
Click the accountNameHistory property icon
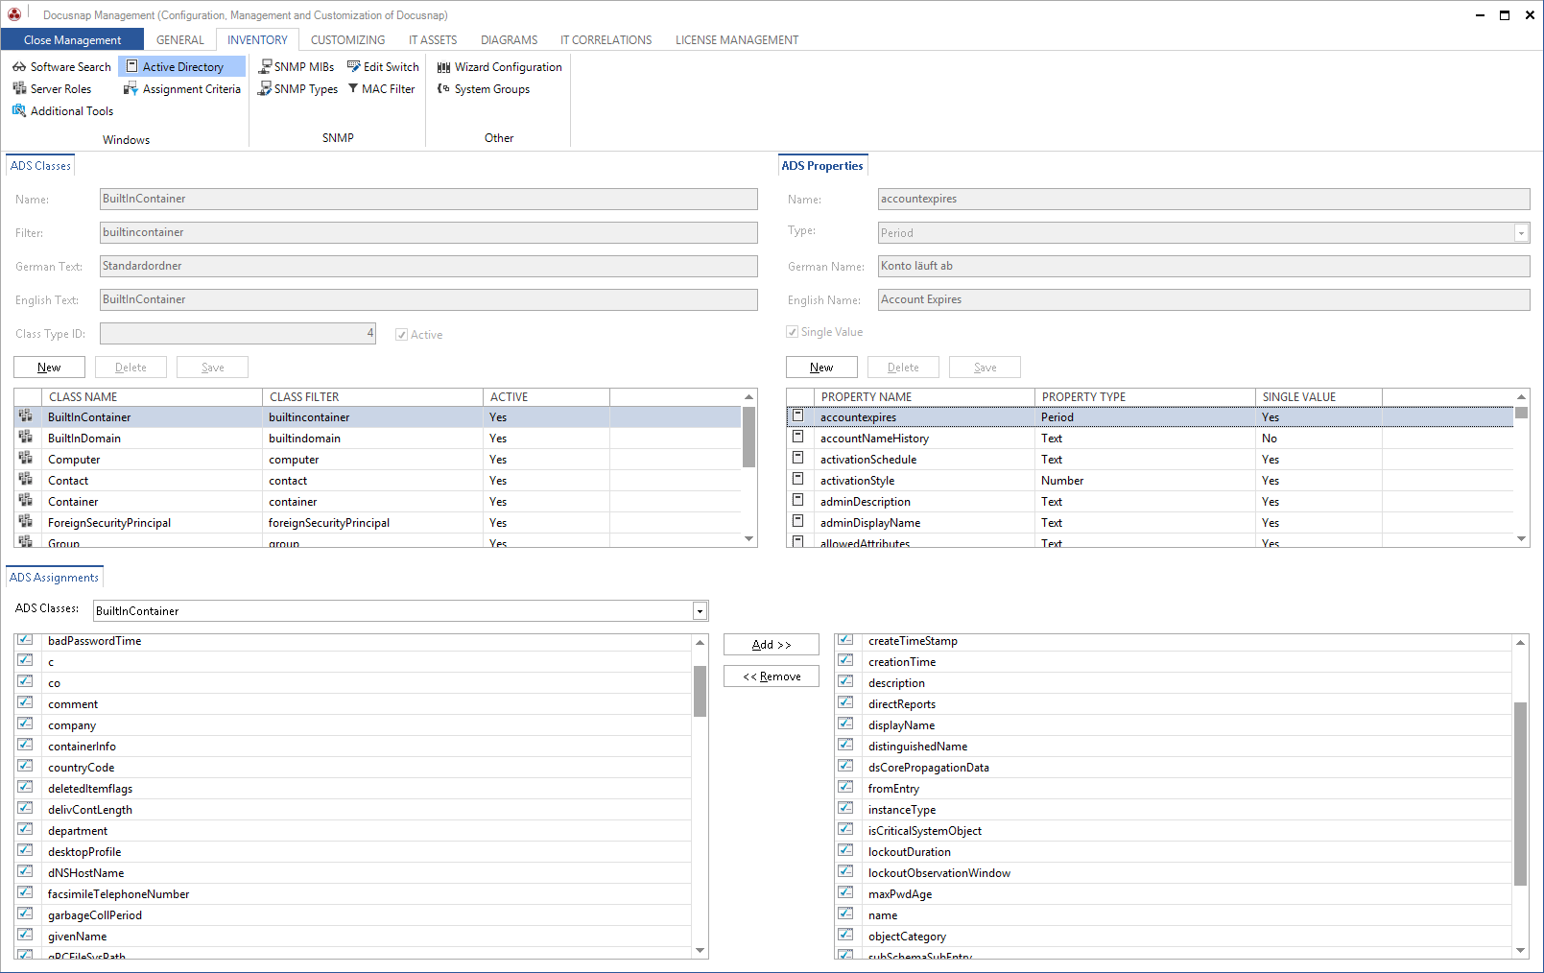pos(797,437)
